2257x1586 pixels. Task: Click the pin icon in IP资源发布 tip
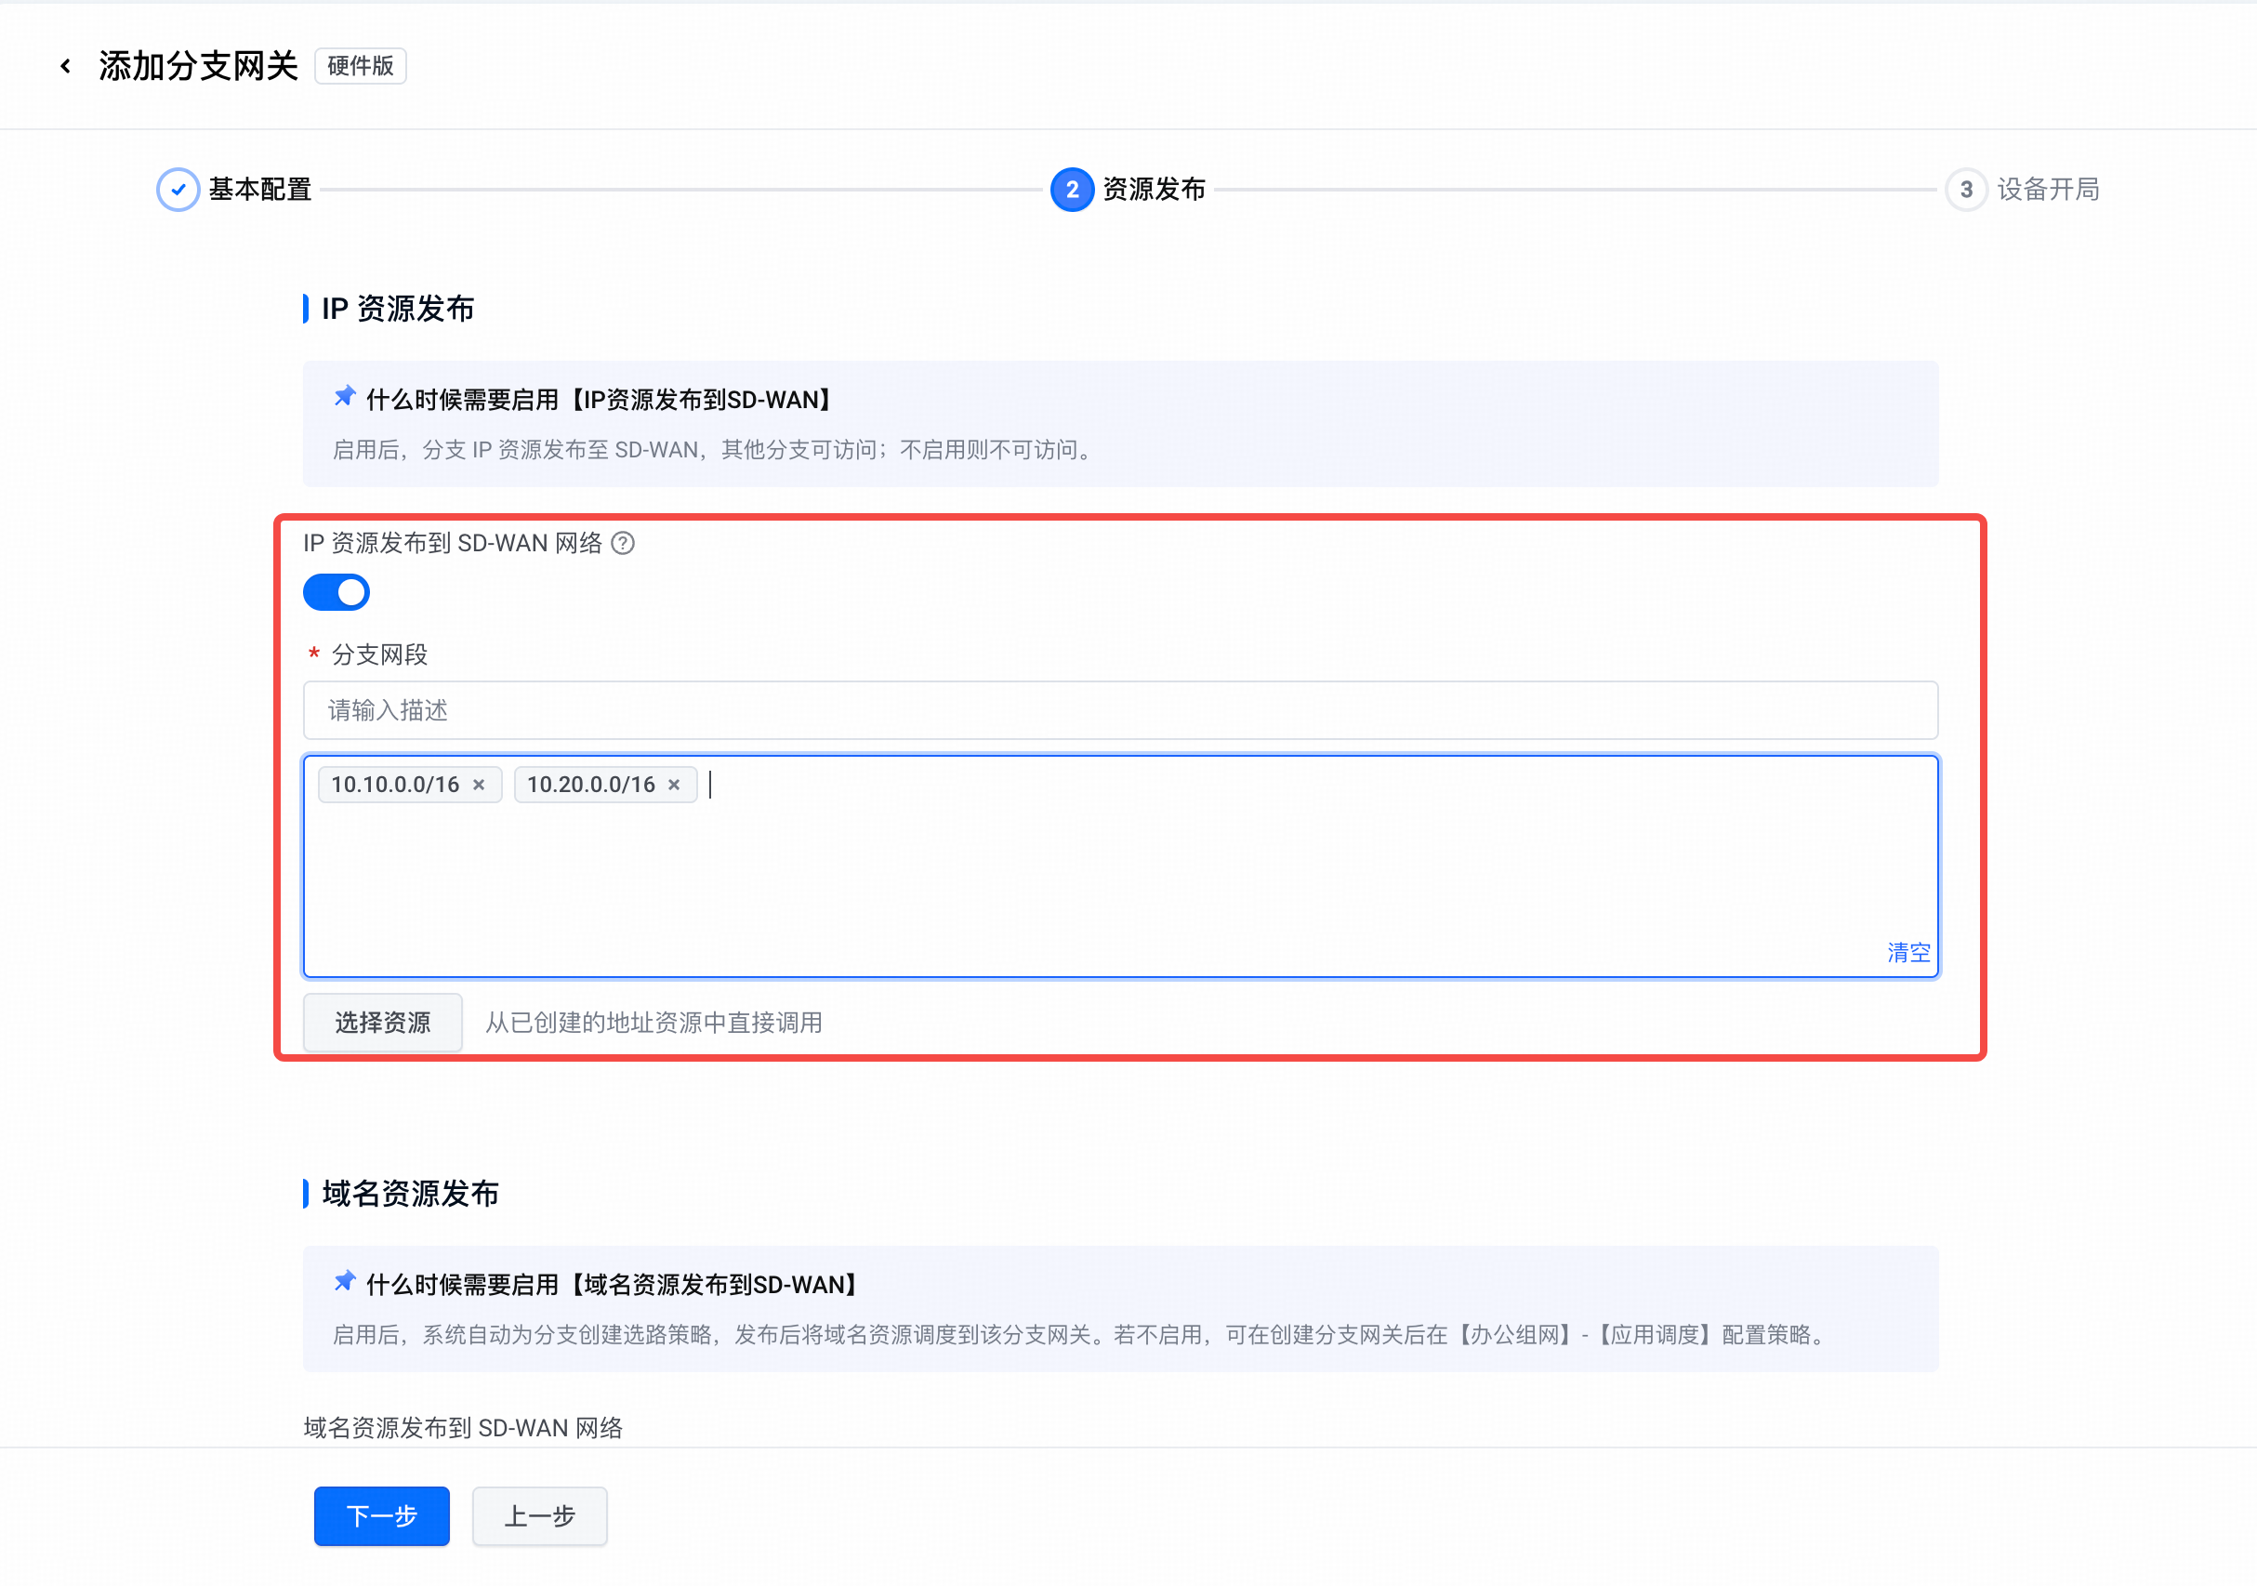click(344, 397)
